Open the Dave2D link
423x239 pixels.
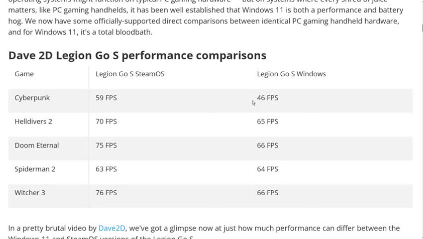point(111,228)
